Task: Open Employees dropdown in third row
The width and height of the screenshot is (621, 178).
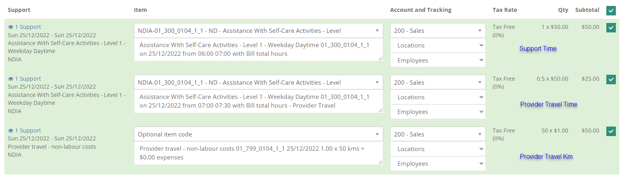Action: (438, 164)
